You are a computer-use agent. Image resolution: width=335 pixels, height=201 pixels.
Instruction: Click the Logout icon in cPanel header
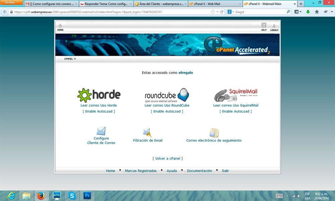pos(274,27)
